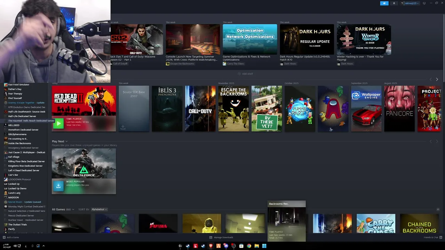Select Fear Therapy in library list
The width and height of the screenshot is (445, 250).
coord(15,93)
